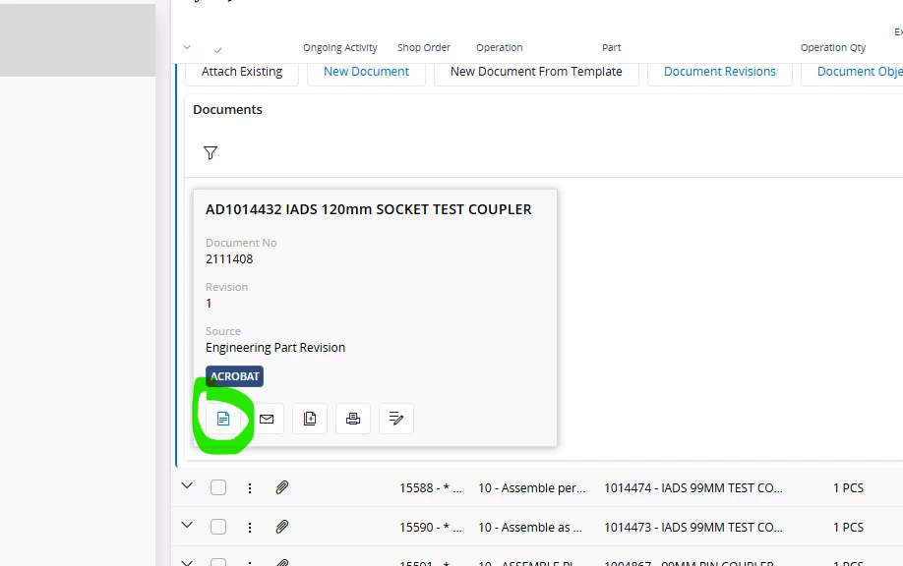Click the edit lines pencil icon
Viewport: 903px width, 566px height.
coord(396,419)
